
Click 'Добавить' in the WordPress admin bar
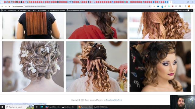tap(42, 11)
